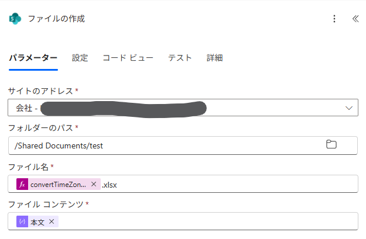Image resolution: width=366 pixels, height=239 pixels.
Task: Open the コード ビュー tab
Action: [x=128, y=58]
